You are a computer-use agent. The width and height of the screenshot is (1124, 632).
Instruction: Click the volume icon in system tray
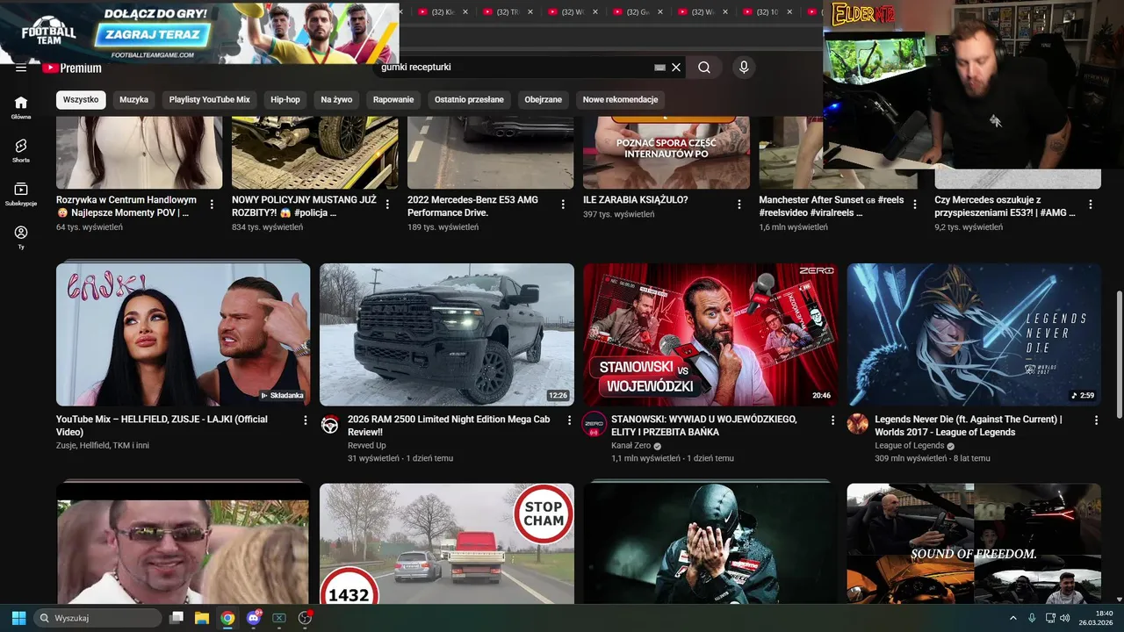tap(1065, 618)
